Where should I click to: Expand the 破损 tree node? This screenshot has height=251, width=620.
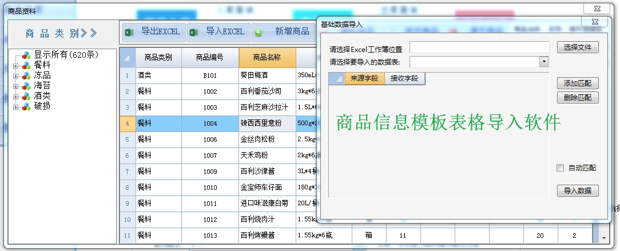coord(16,107)
